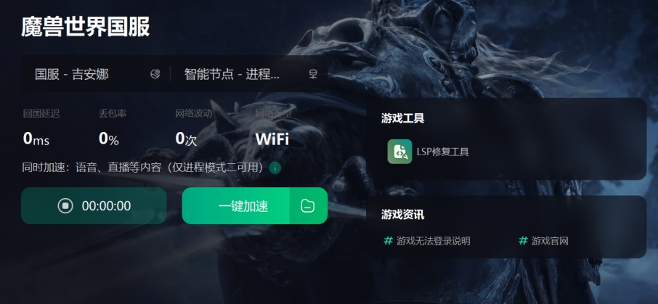Viewport: 658px width, 304px height.
Task: Open the 国服 - 吉安娜 server selector
Action: coord(96,74)
